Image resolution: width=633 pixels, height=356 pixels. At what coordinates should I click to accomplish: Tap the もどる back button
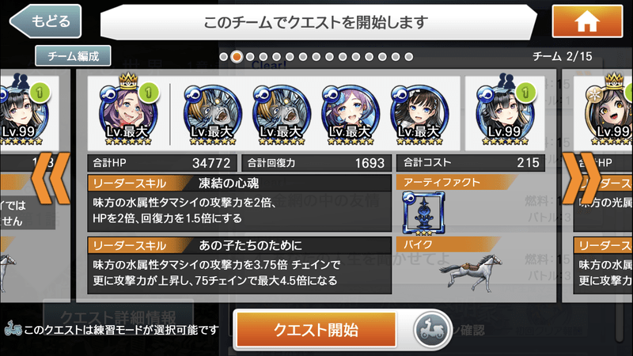(45, 21)
